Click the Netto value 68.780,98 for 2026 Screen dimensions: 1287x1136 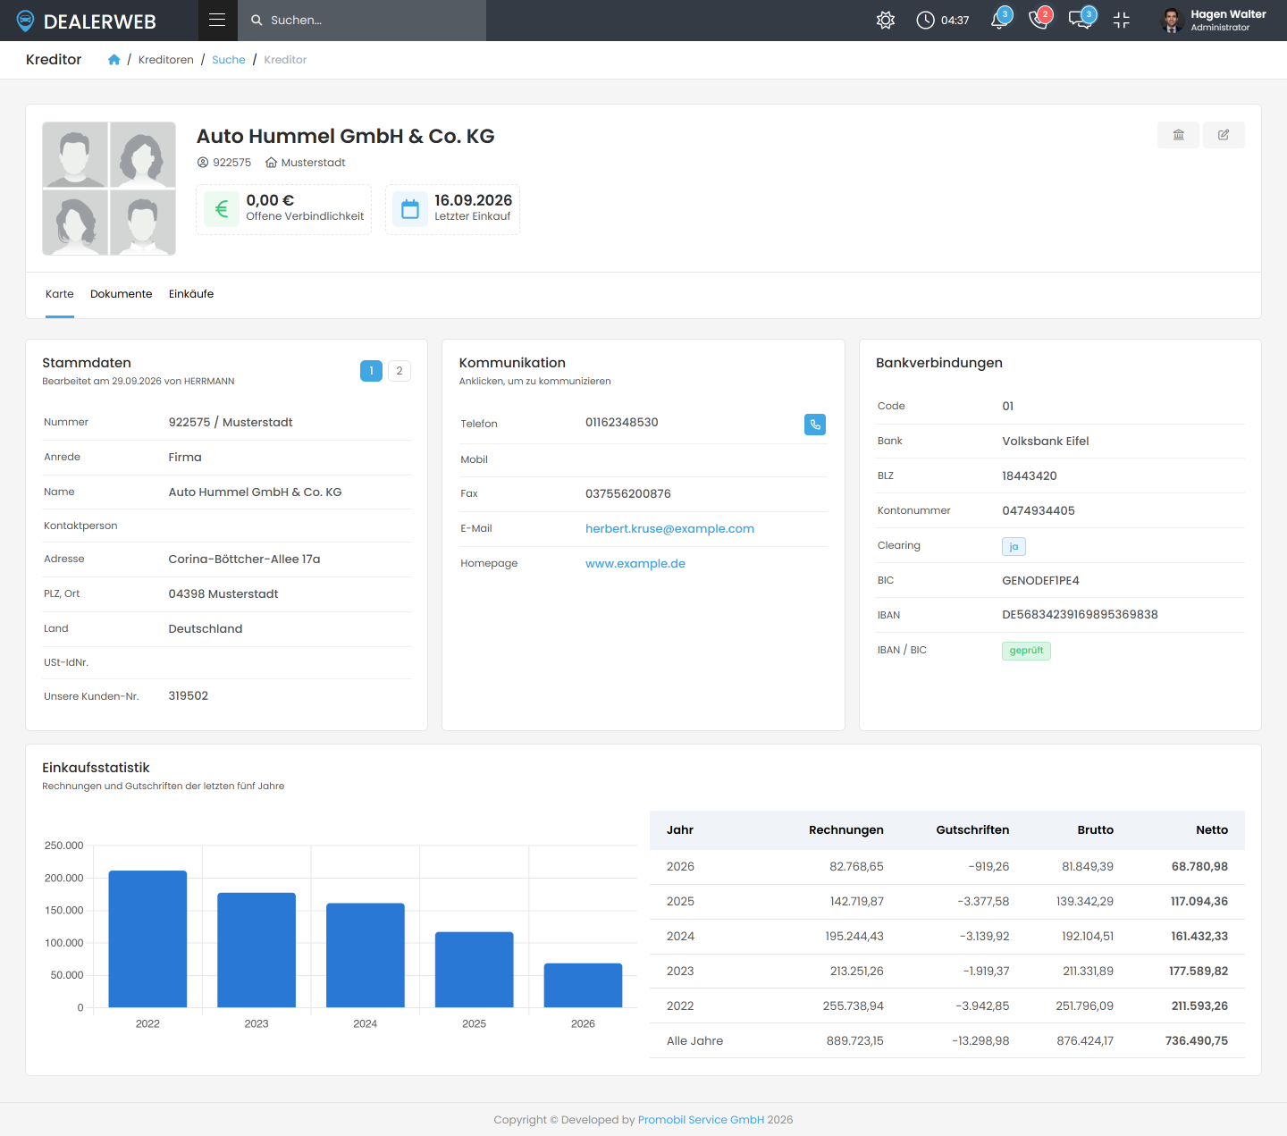pyautogui.click(x=1199, y=867)
